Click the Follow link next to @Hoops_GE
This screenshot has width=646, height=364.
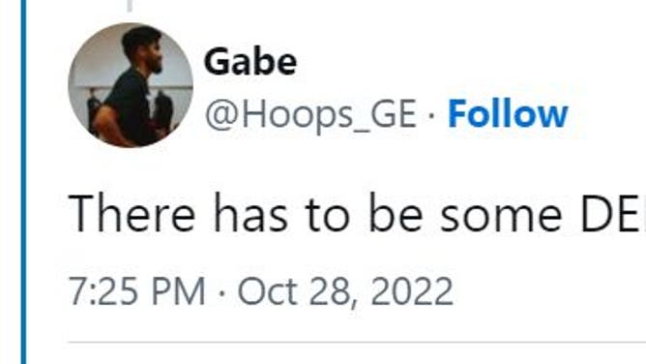click(508, 114)
